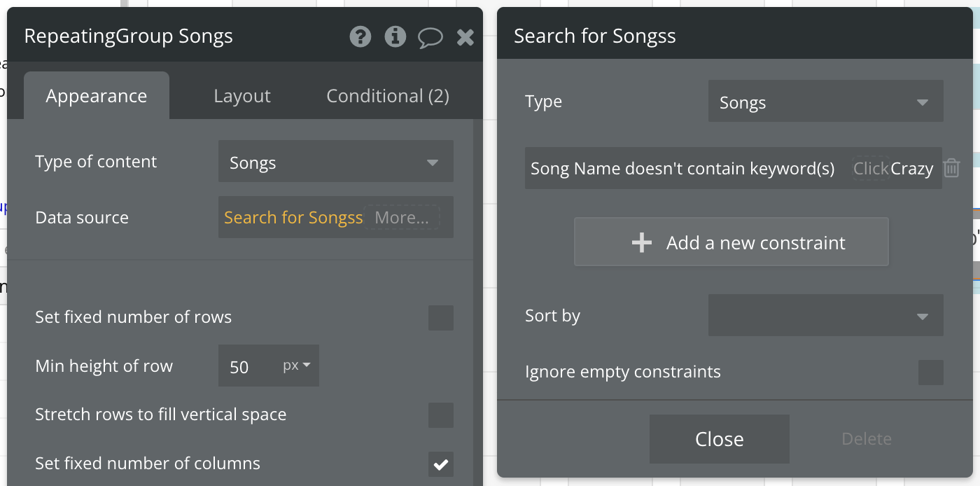980x486 pixels.
Task: Toggle Ignore empty constraints checkbox
Action: (930, 372)
